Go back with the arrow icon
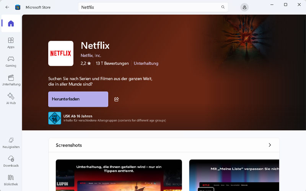Viewport: 306px width, 191px height. pos(7,7)
